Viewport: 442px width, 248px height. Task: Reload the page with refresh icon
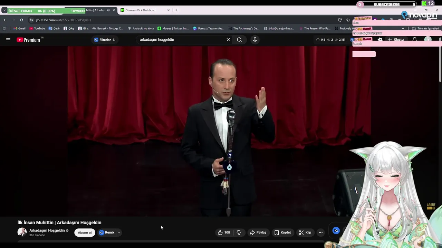click(21, 20)
